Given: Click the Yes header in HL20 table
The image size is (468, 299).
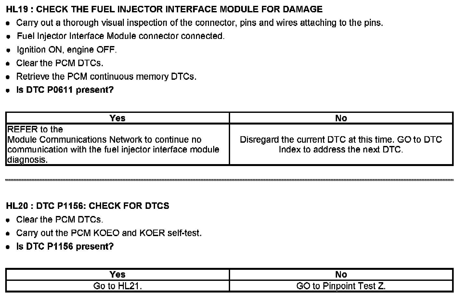Looking at the screenshot, I should 117,275.
